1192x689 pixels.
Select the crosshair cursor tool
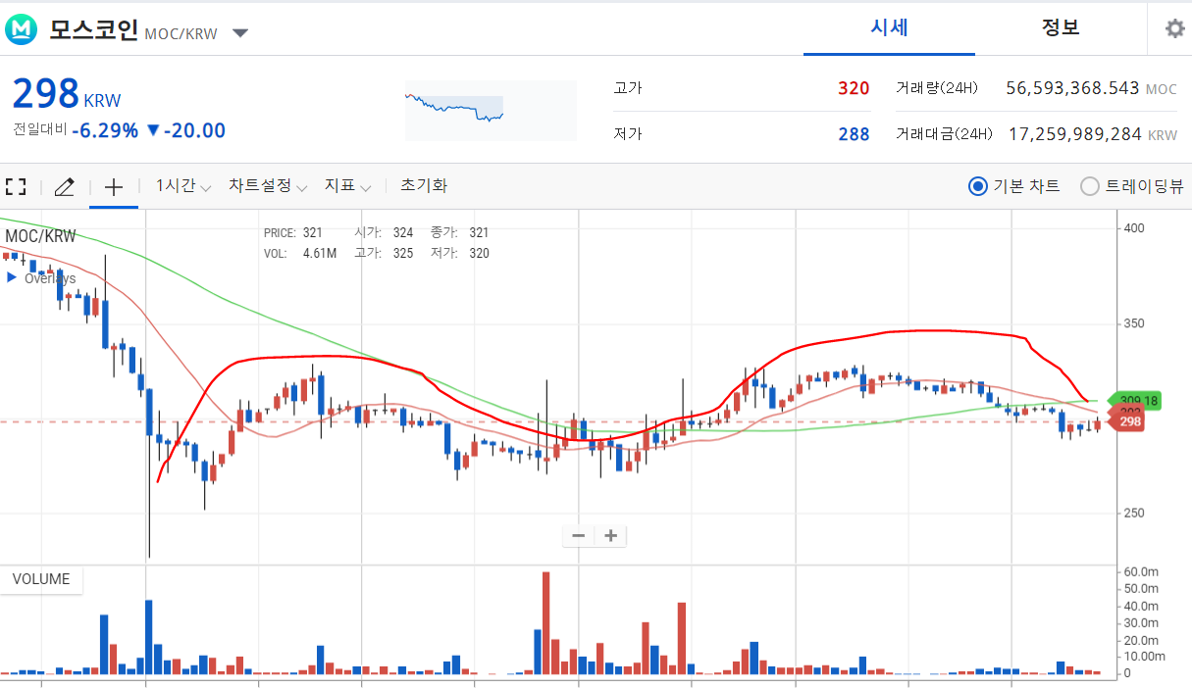pos(114,186)
